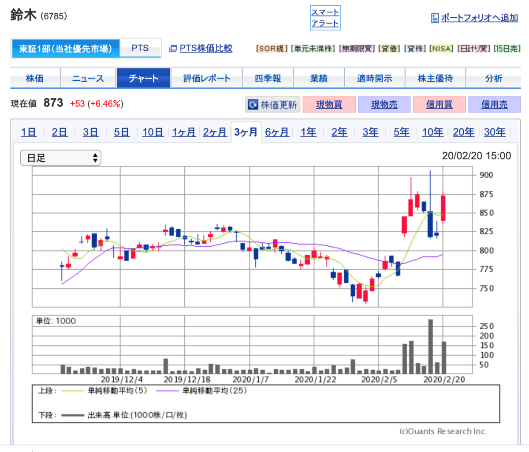Switch to the ニュース tab

point(88,79)
